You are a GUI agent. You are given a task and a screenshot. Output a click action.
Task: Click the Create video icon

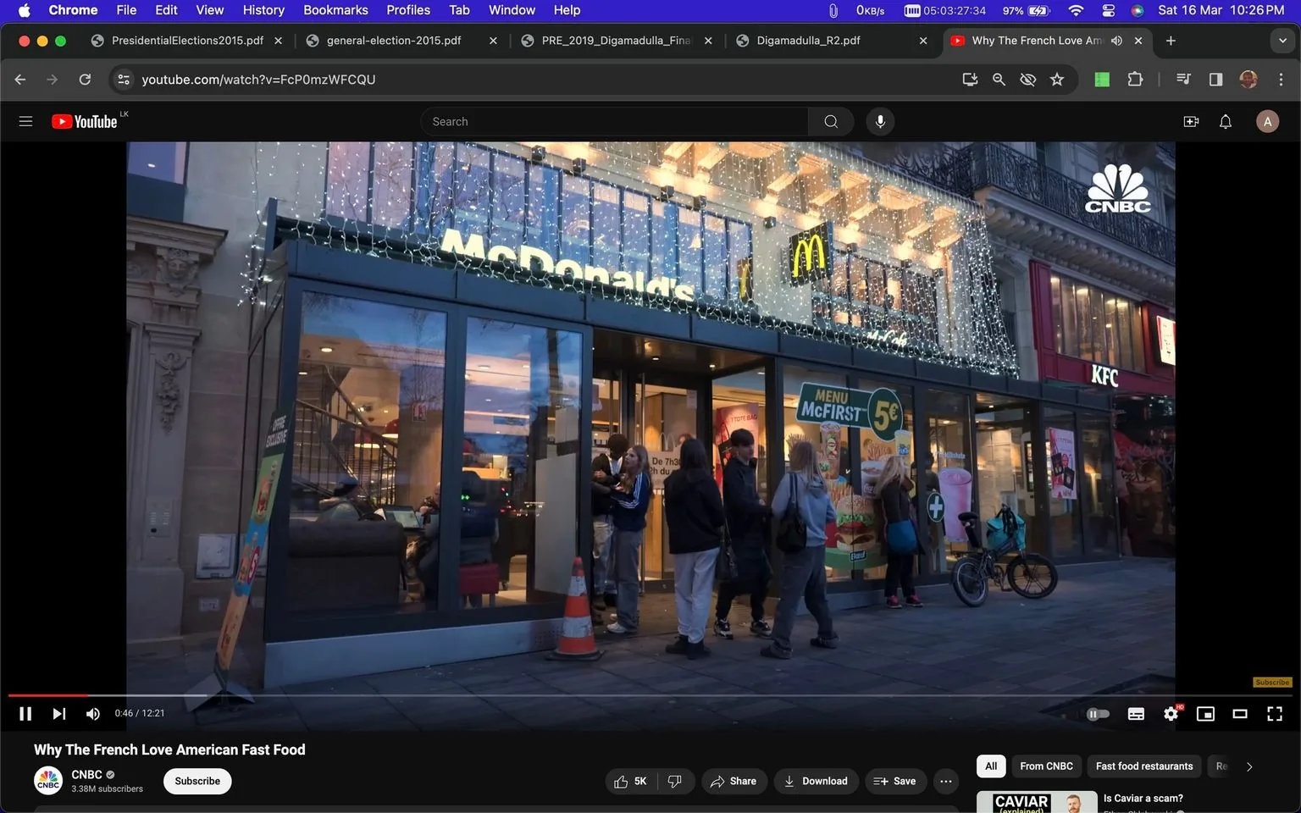1191,121
